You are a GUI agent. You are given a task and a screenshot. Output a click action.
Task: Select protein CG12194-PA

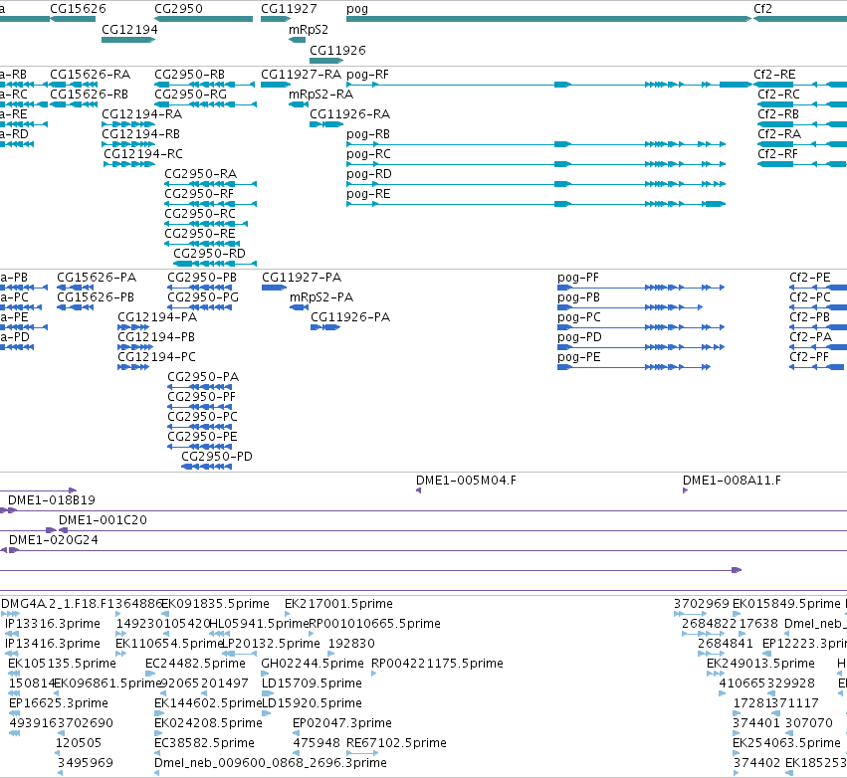133,327
